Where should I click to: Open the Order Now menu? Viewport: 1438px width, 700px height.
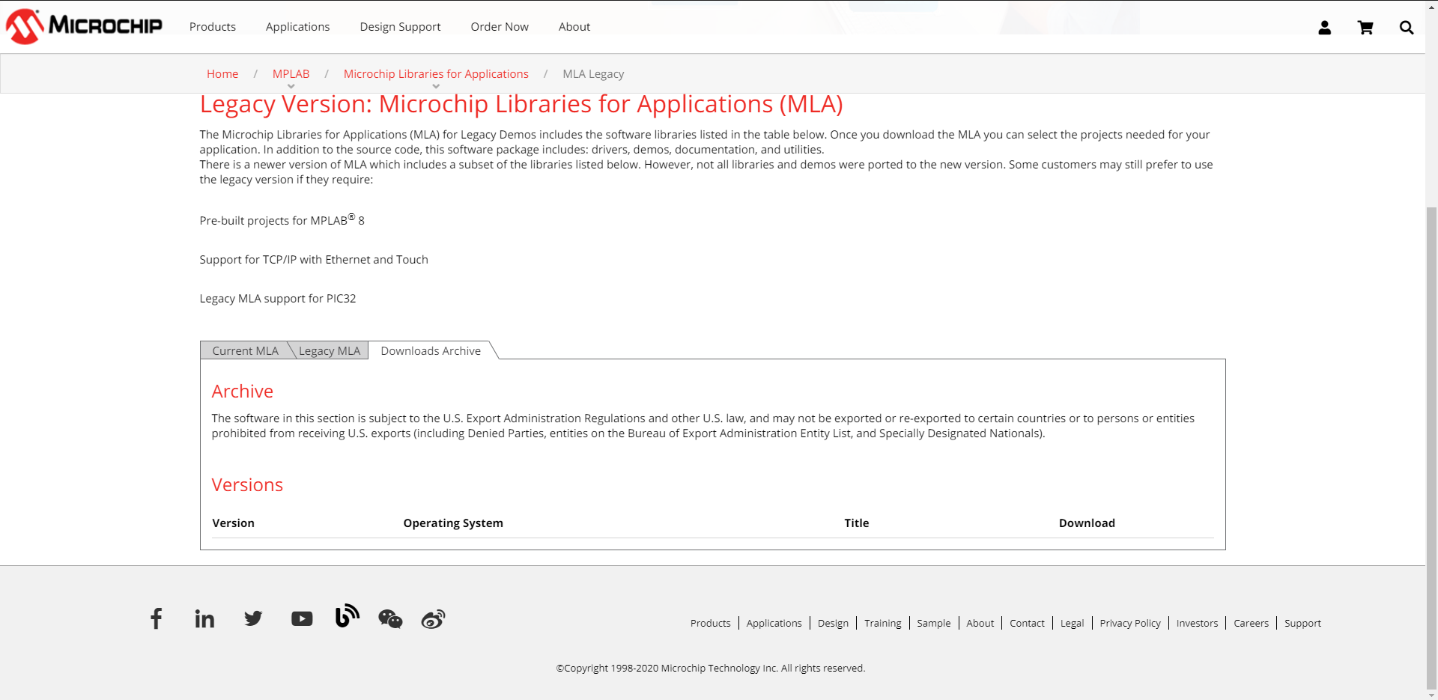click(500, 27)
